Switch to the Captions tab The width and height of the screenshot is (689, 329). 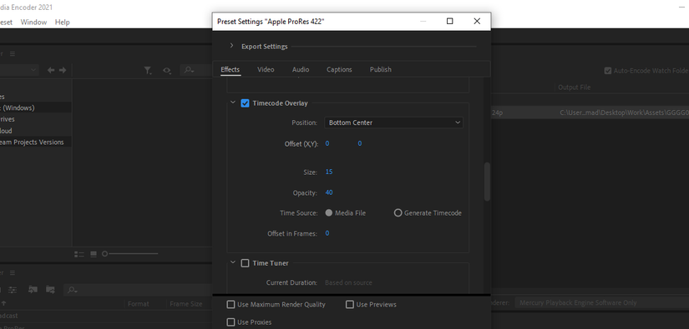click(339, 70)
